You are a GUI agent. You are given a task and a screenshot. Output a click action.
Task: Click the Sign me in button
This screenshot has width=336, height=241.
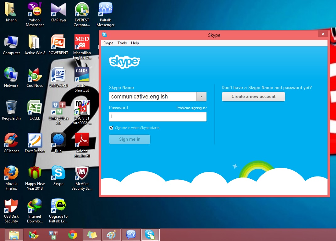[x=129, y=139]
